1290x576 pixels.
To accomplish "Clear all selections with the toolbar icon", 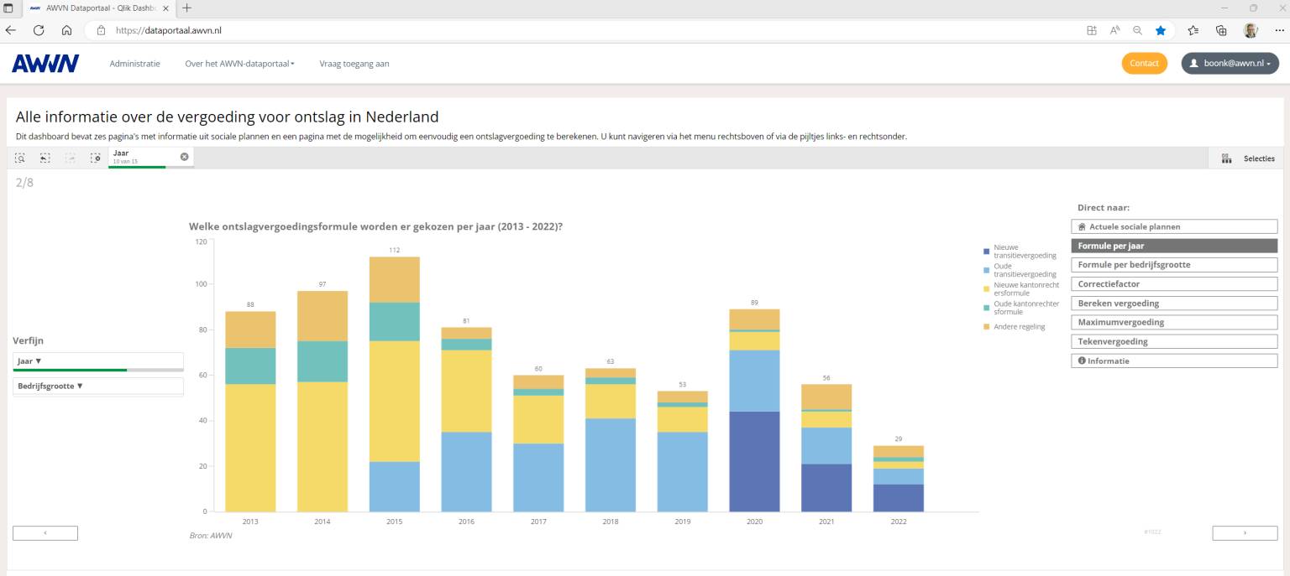I will [96, 158].
